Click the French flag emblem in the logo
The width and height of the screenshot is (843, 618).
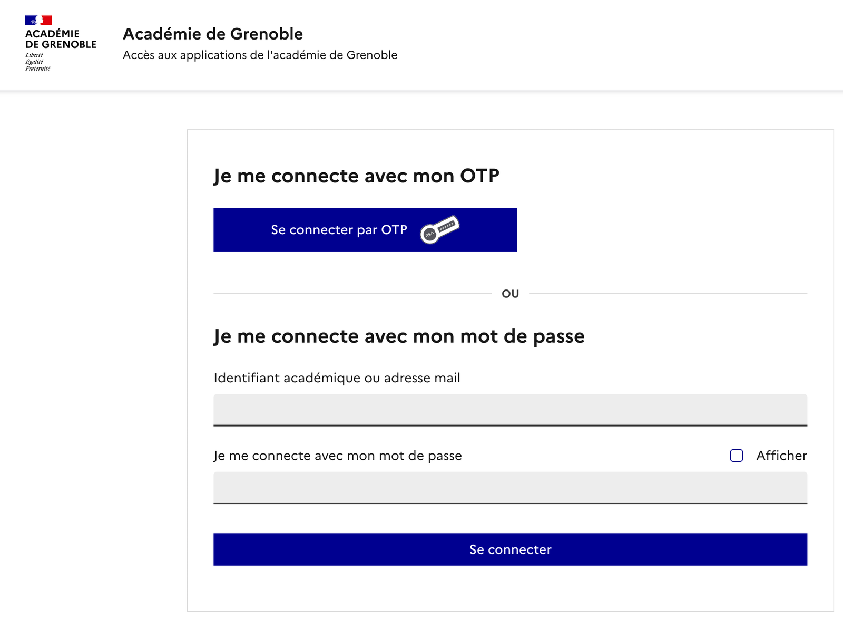(38, 21)
